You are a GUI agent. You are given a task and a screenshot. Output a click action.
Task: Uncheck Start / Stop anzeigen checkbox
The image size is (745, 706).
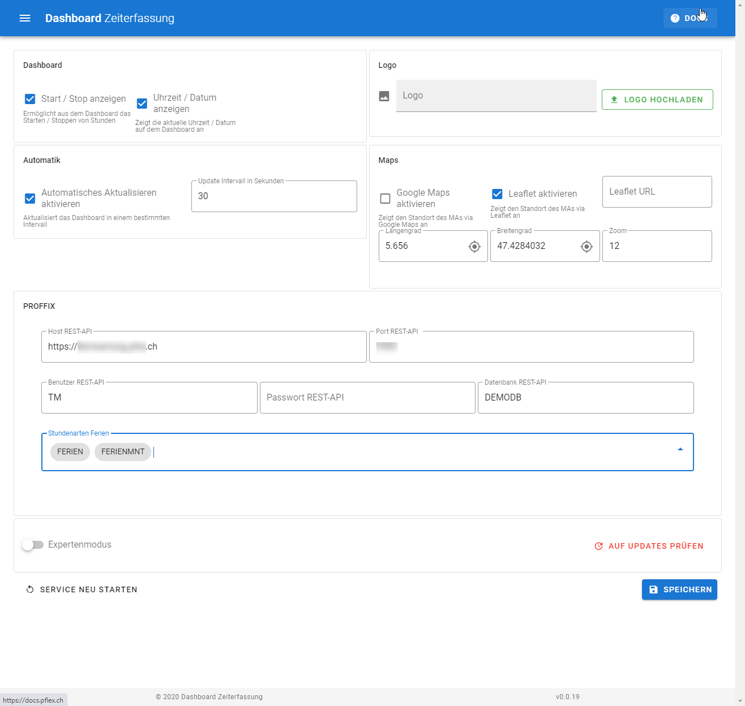[x=30, y=99]
